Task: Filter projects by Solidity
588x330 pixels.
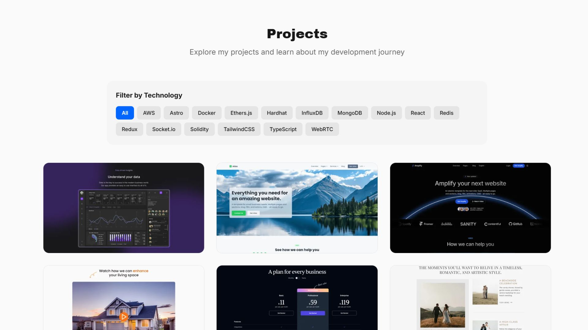Action: click(x=199, y=129)
